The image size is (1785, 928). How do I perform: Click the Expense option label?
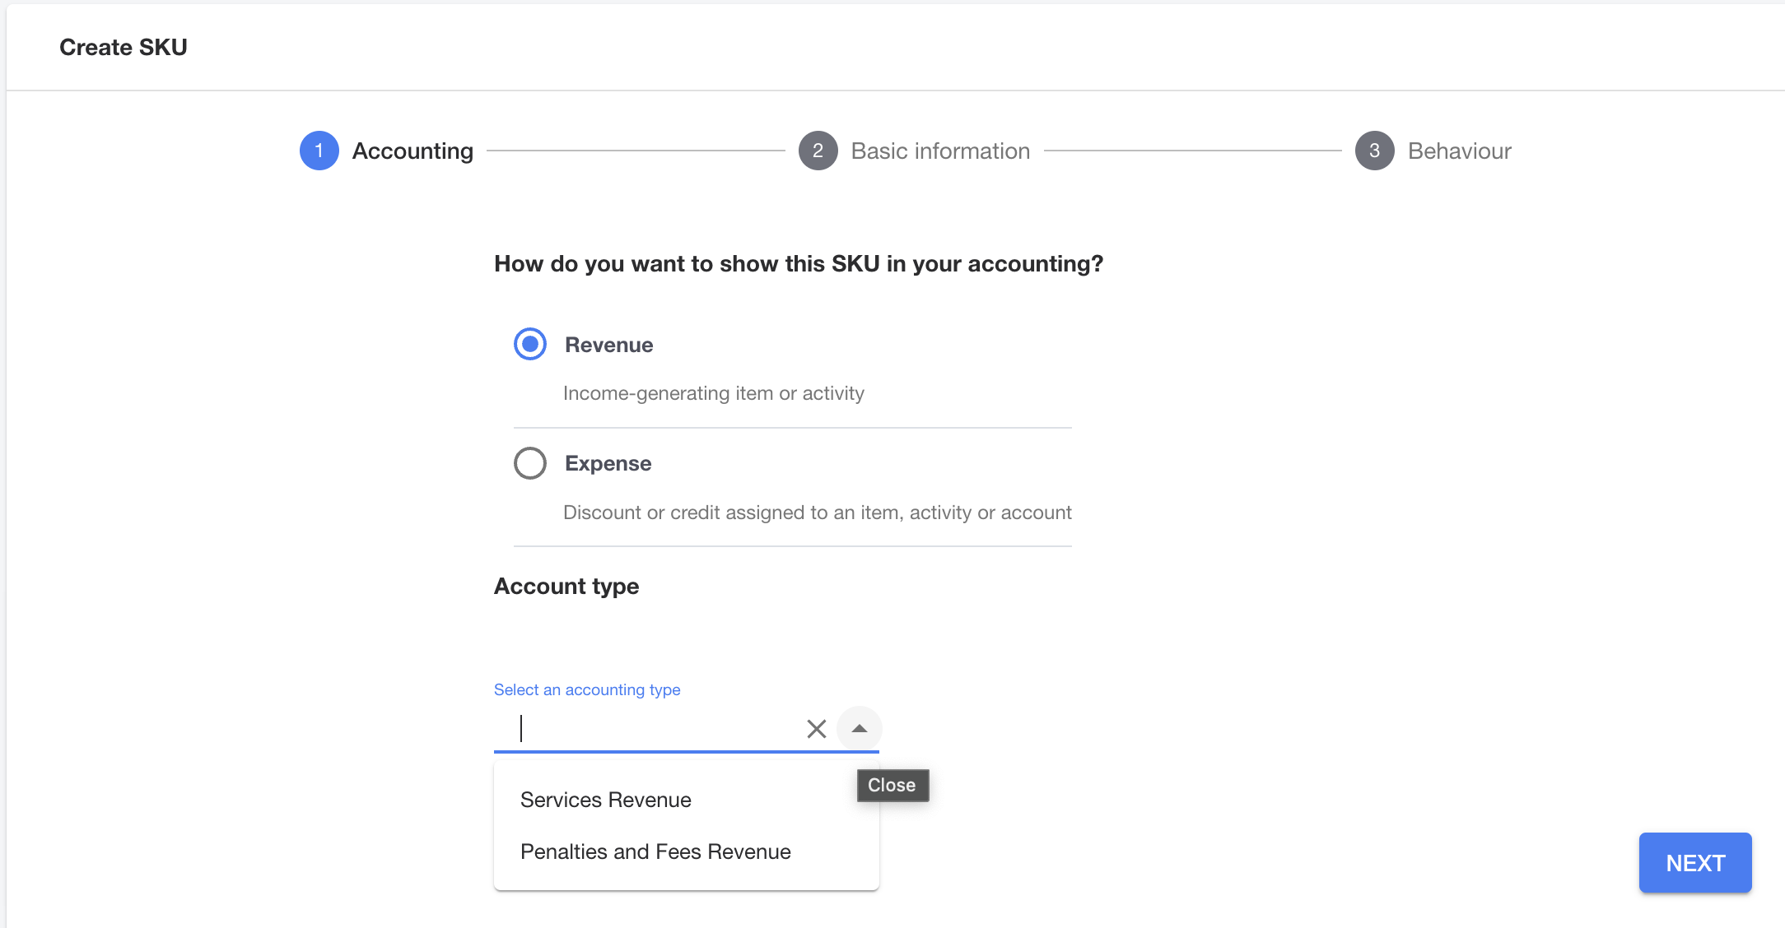[x=608, y=463]
